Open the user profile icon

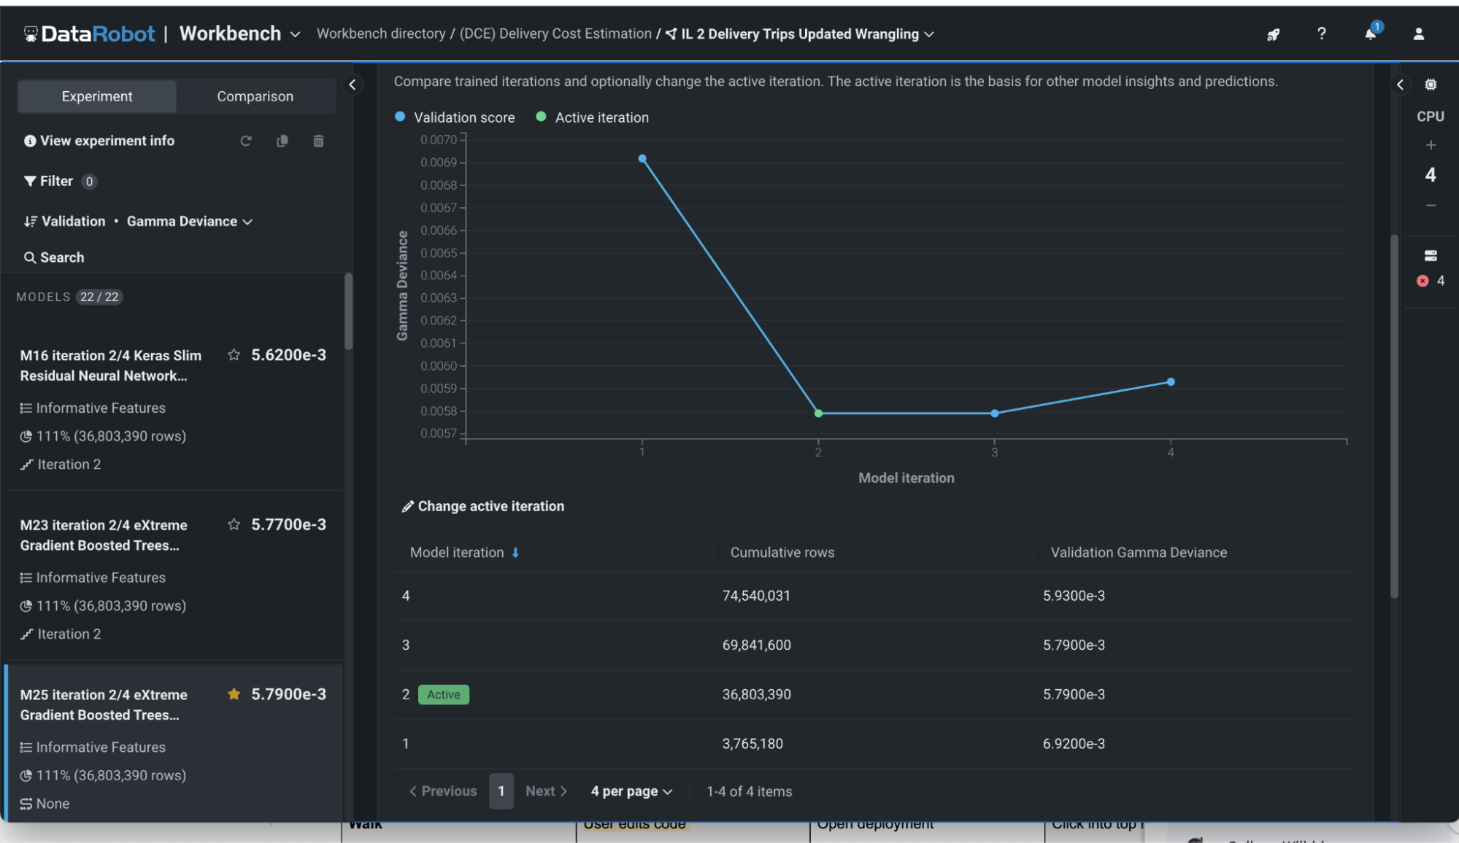pyautogui.click(x=1419, y=34)
